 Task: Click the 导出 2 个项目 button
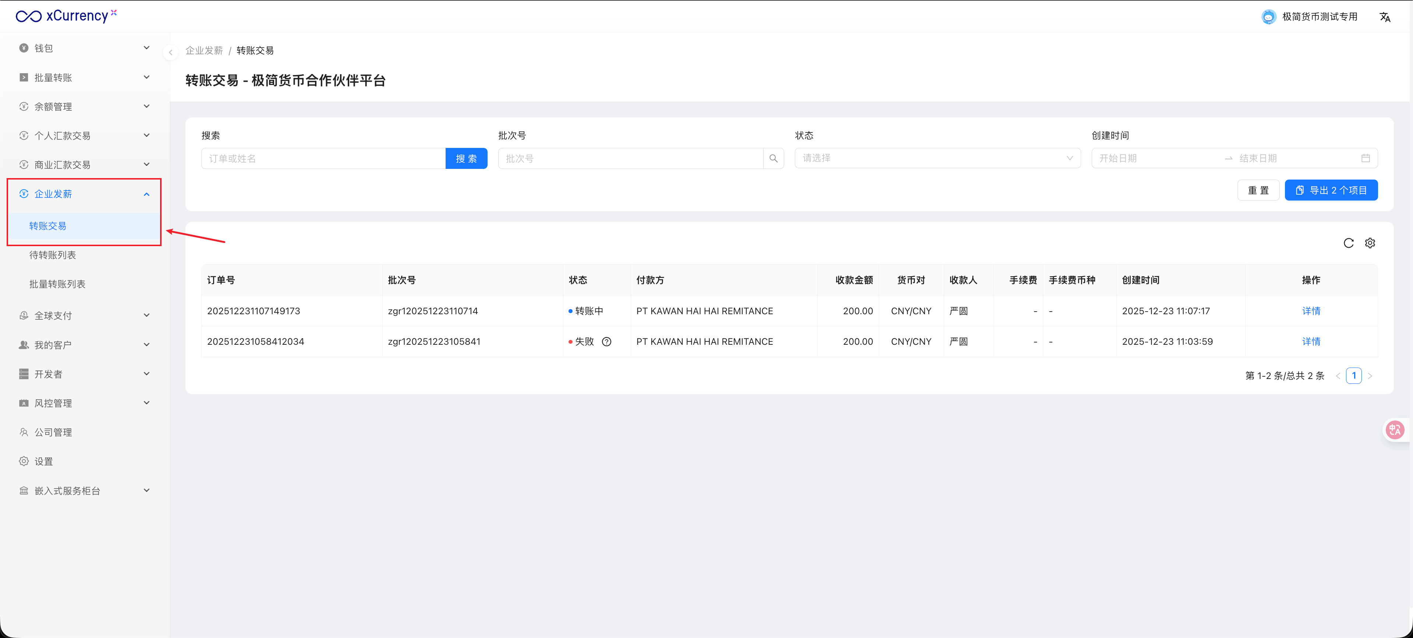1331,190
